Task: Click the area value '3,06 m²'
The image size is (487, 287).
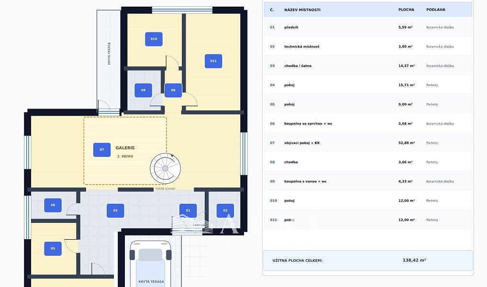Action: click(406, 162)
